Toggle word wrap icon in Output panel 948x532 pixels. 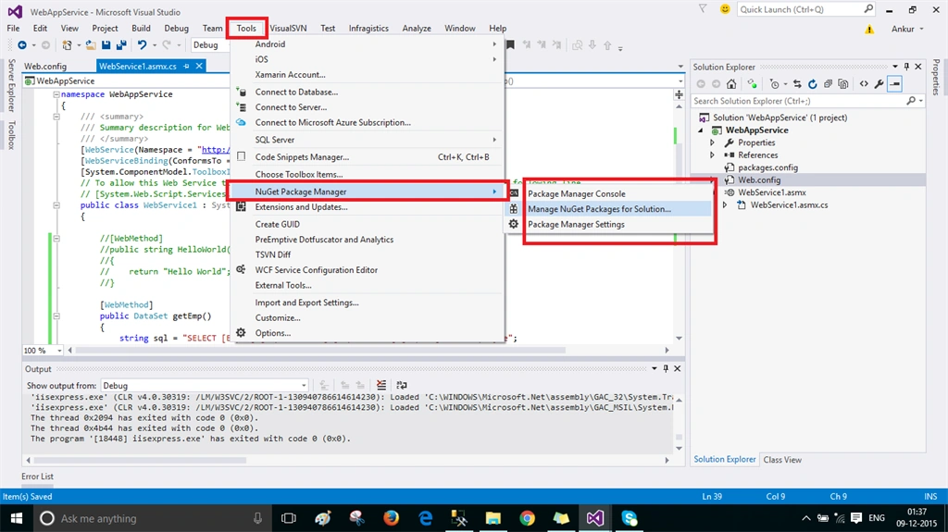point(402,385)
